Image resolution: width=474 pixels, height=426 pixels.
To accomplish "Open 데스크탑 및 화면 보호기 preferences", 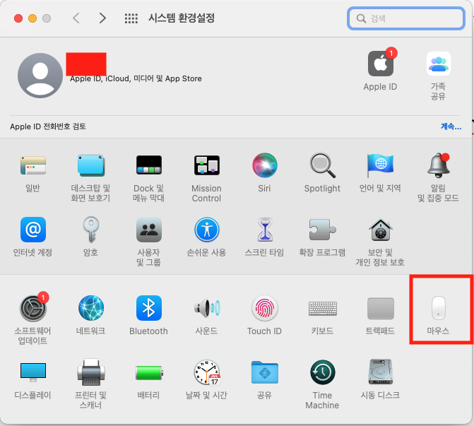I will coord(90,166).
